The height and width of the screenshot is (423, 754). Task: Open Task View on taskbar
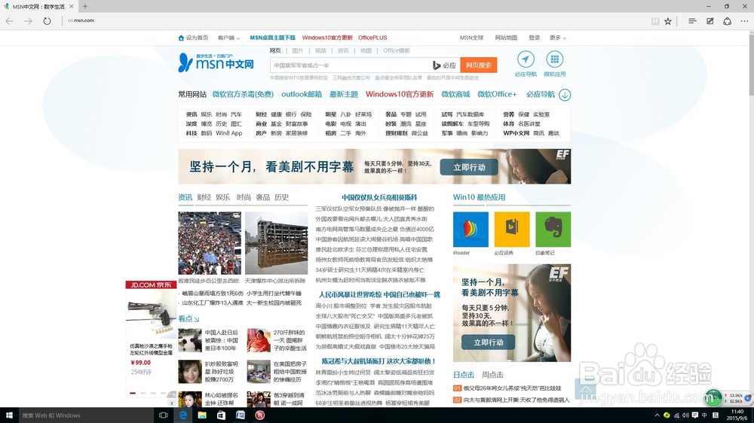coord(163,415)
